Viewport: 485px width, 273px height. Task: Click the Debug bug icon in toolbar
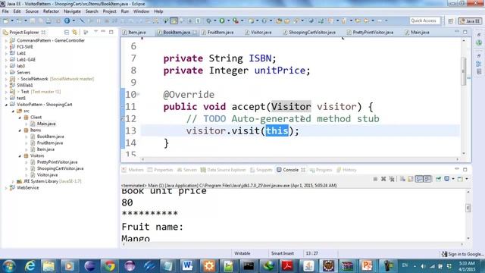[x=209, y=20]
